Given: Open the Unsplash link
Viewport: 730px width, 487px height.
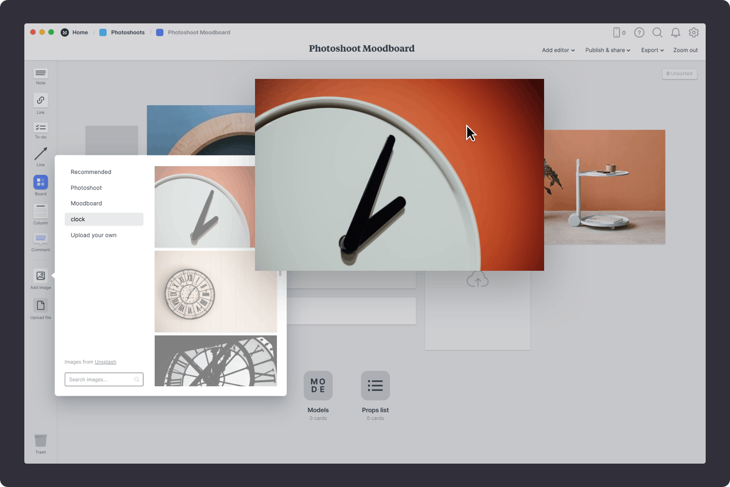Looking at the screenshot, I should 106,362.
